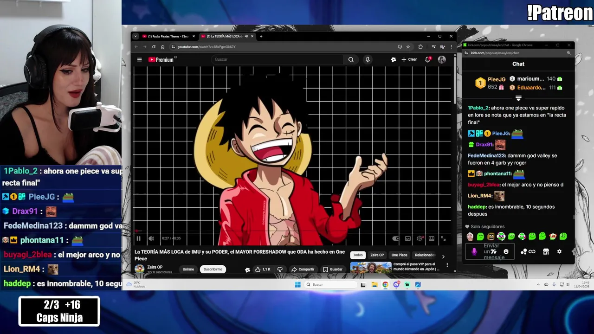The height and width of the screenshot is (334, 594).
Task: Insert the first quick emote in Kick chat
Action: [470, 237]
